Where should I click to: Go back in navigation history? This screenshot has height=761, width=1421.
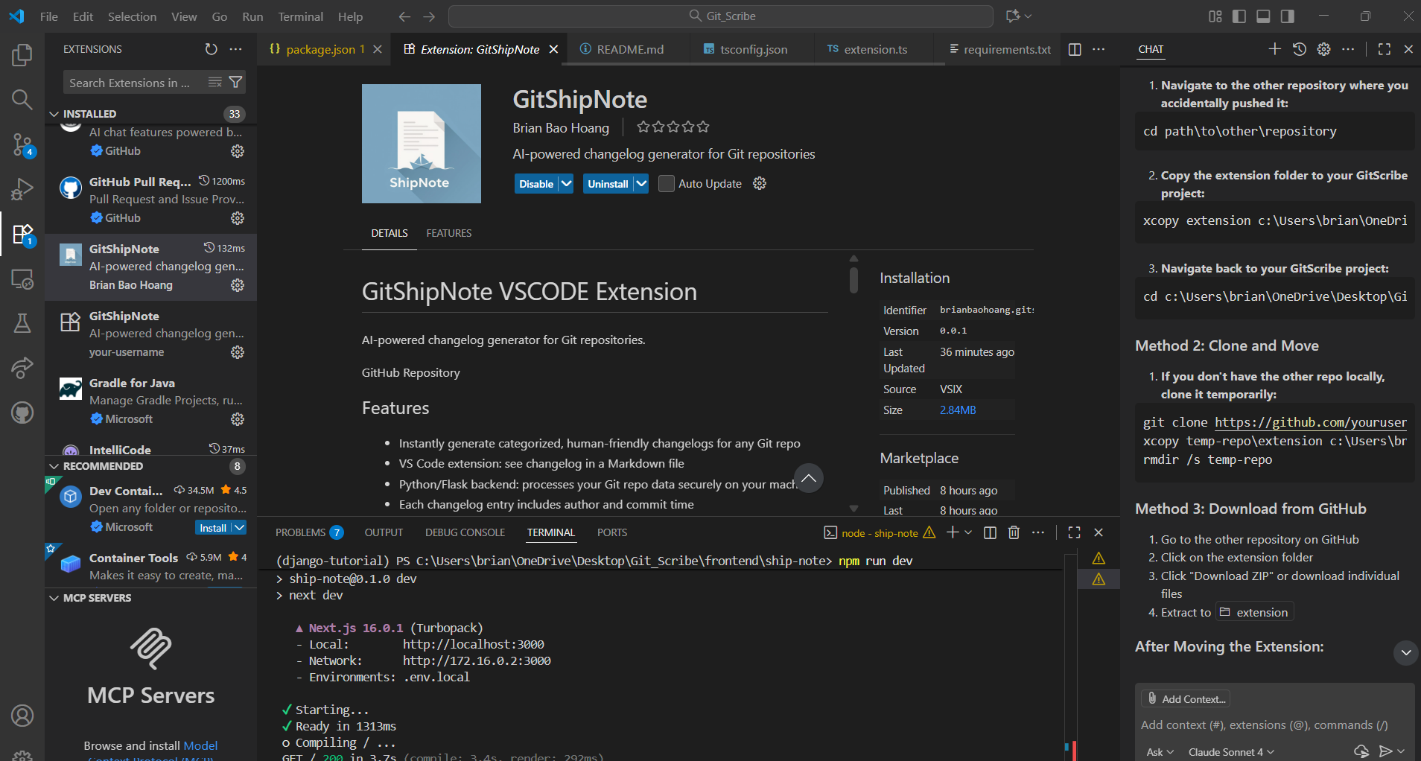pos(404,16)
